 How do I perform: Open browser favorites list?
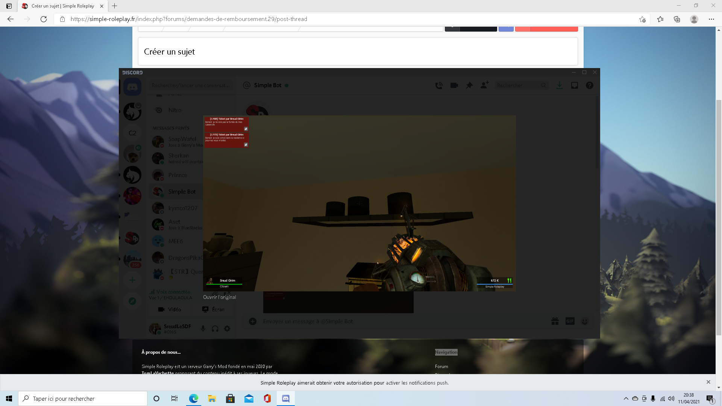pos(660,19)
